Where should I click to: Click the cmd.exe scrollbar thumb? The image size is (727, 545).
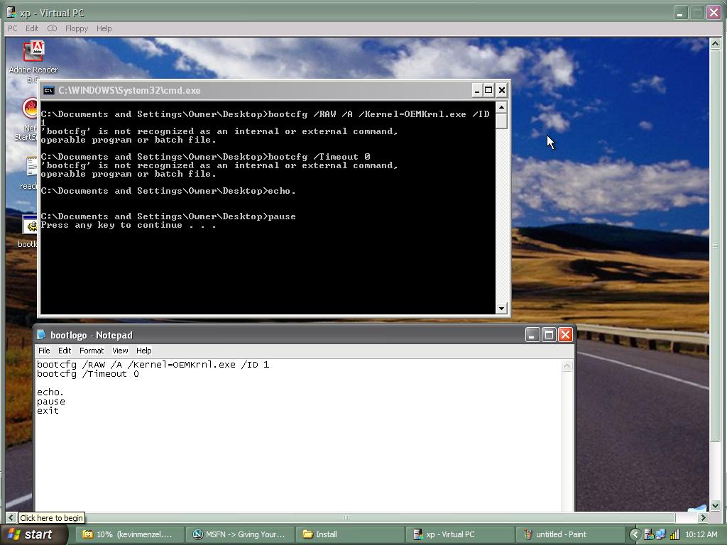tap(501, 121)
